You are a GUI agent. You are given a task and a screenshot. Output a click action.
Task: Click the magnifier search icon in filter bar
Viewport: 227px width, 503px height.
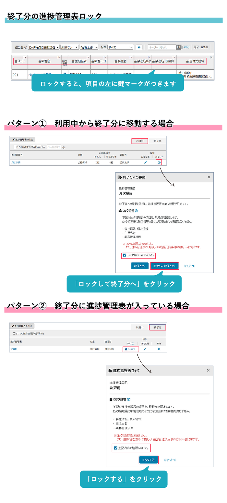point(179,47)
